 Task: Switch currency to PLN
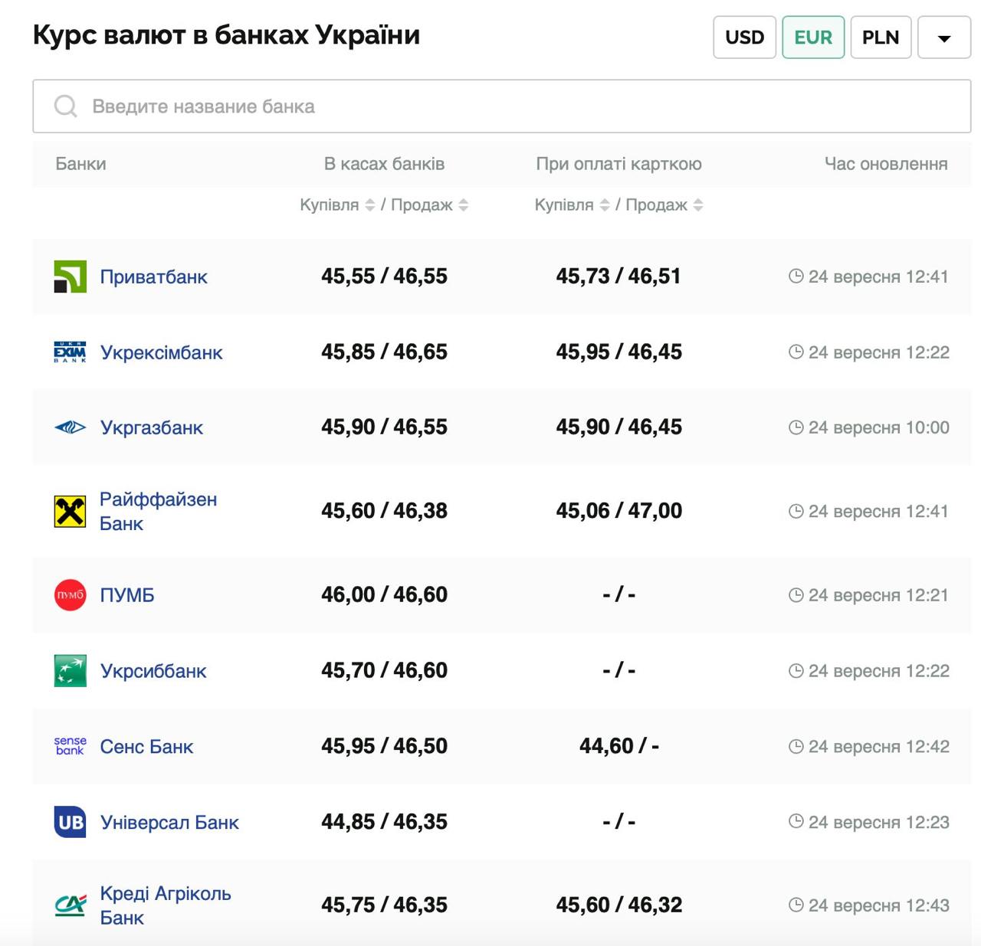point(880,38)
